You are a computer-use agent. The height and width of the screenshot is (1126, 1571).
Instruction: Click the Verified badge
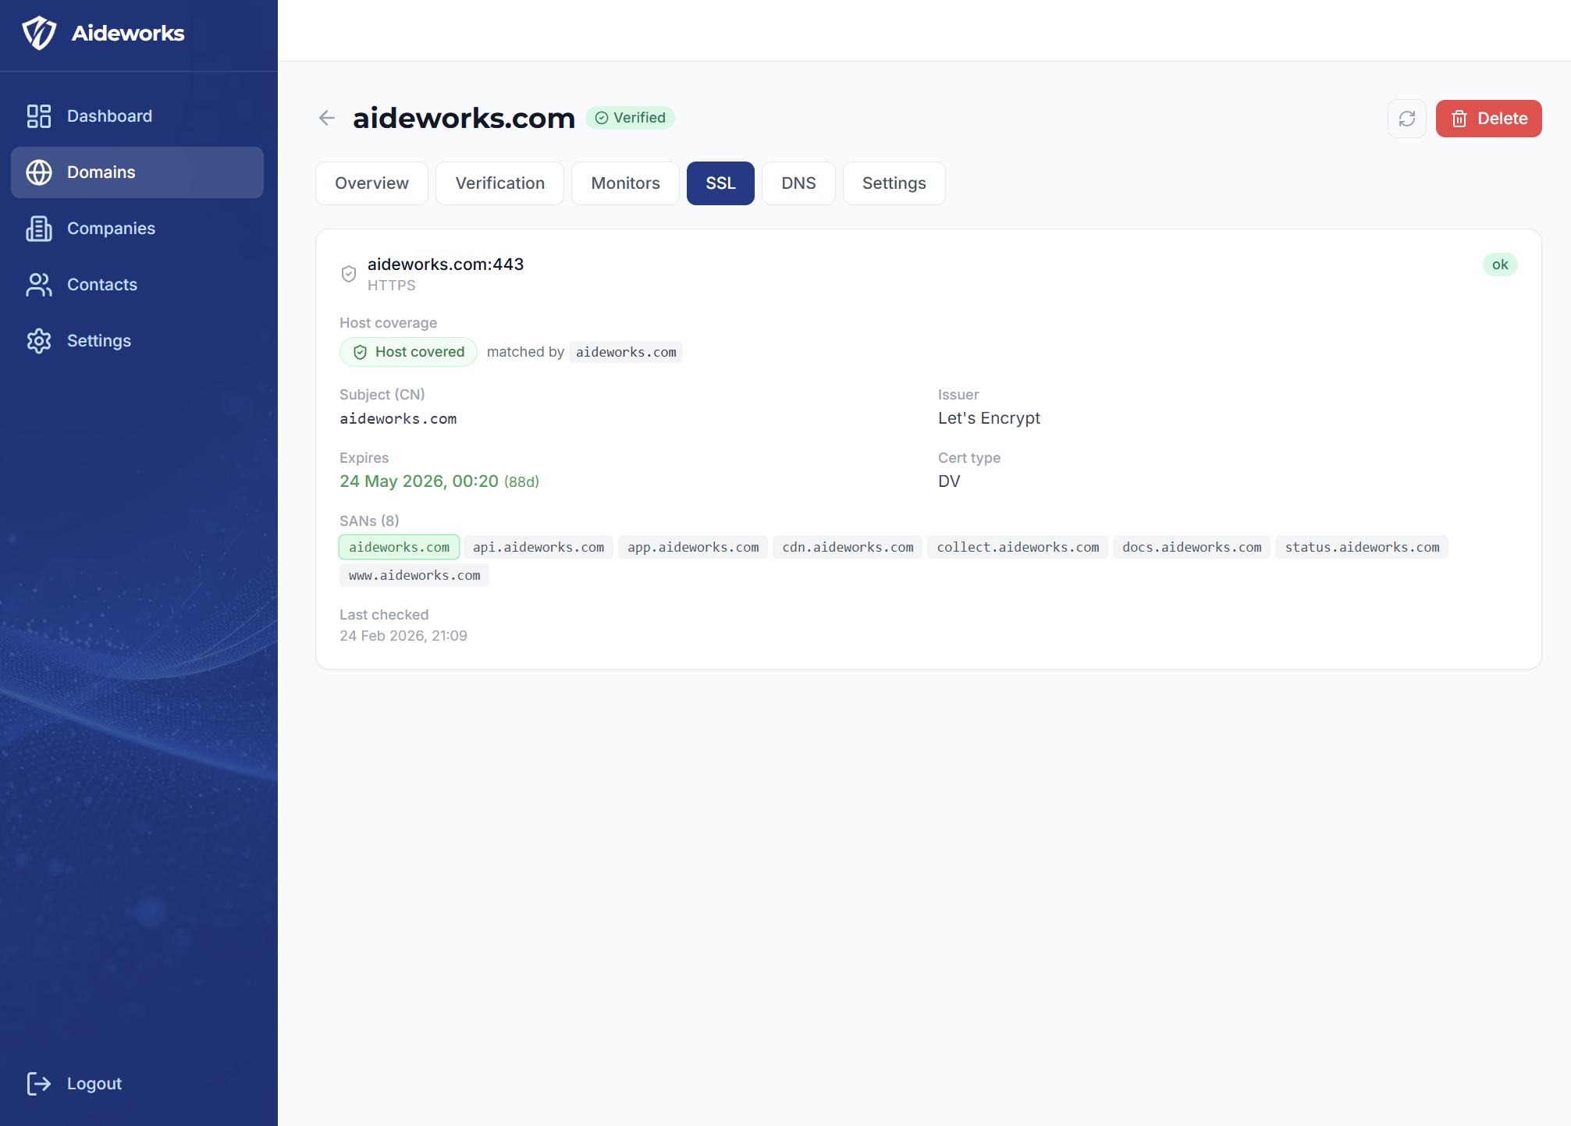click(x=630, y=118)
